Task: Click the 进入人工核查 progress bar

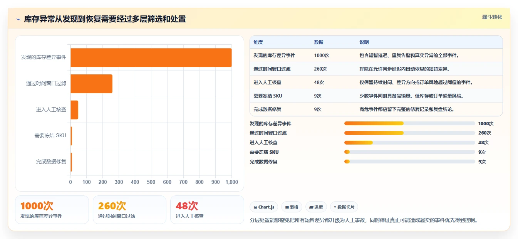Action: tap(410, 143)
